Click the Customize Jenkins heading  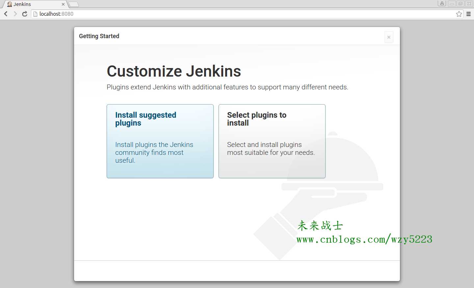(x=174, y=71)
